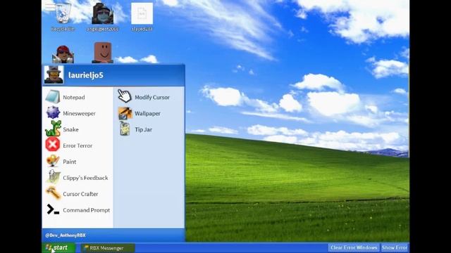Click the Clear Error Windows button
The height and width of the screenshot is (253, 451).
(x=354, y=247)
